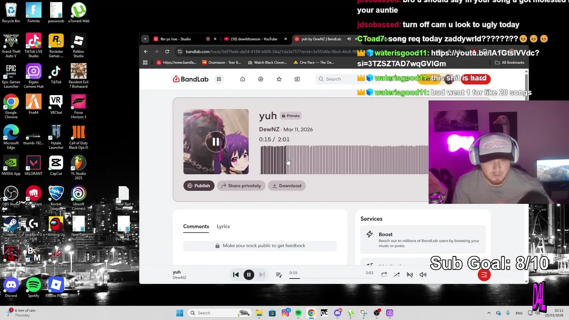
Task: Open Chrome apps grid in bookmarks bar
Action: 145,63
